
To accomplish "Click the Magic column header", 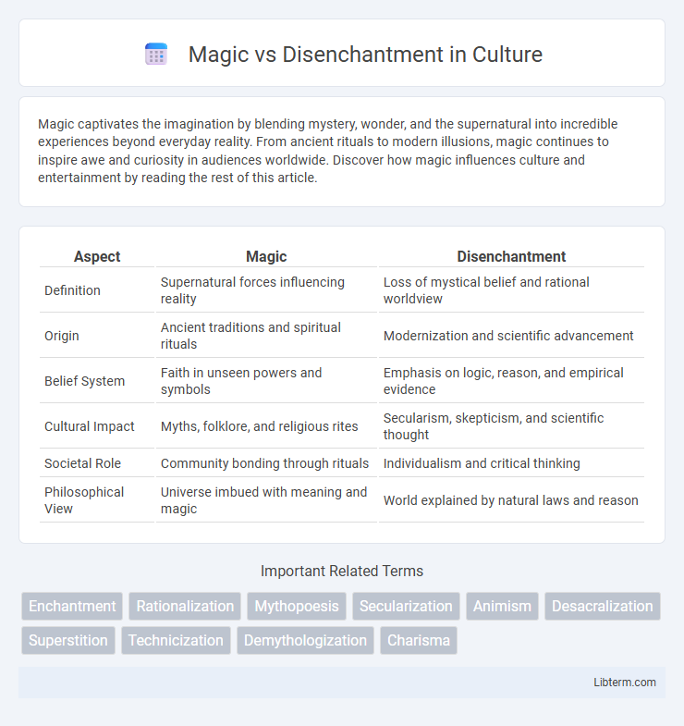I will click(x=266, y=256).
